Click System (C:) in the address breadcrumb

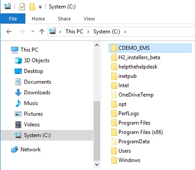click(107, 32)
